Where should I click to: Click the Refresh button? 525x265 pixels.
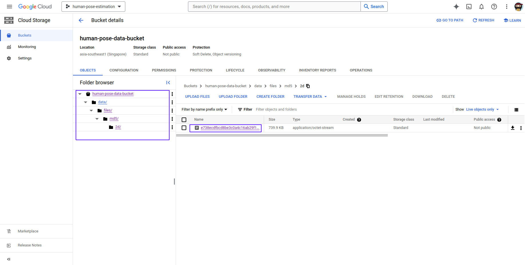pos(484,20)
